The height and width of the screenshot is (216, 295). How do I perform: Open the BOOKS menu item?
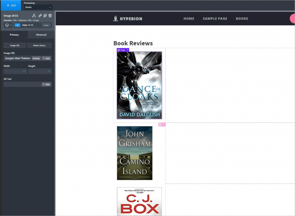click(x=242, y=19)
